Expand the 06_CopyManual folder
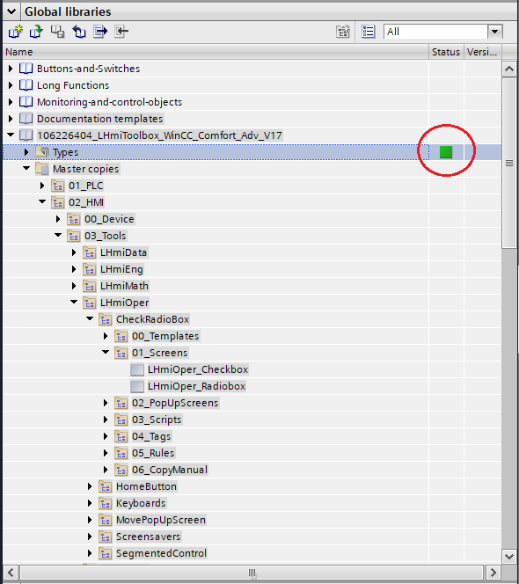 (x=106, y=470)
